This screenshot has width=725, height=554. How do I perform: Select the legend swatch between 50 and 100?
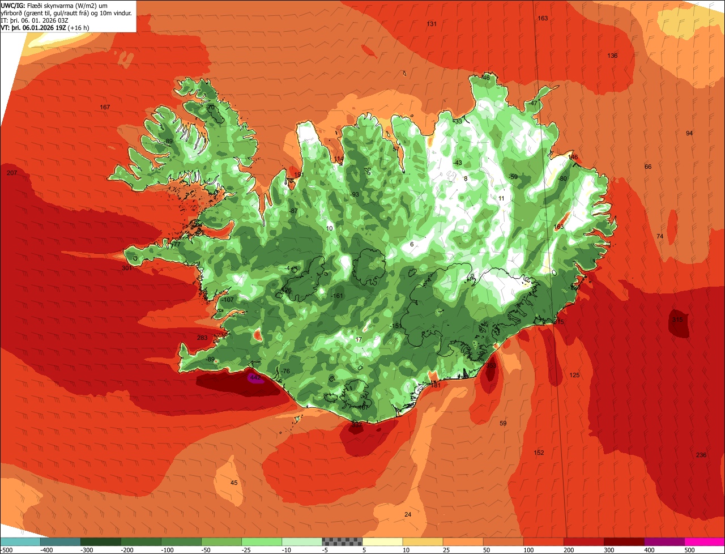[503, 542]
